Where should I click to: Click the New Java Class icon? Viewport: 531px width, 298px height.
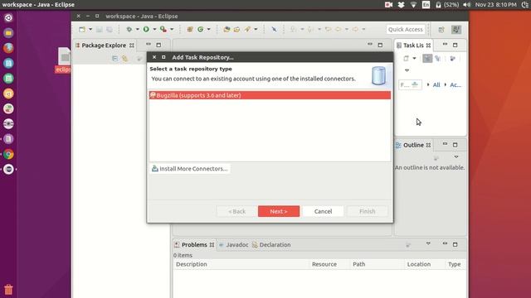point(201,30)
